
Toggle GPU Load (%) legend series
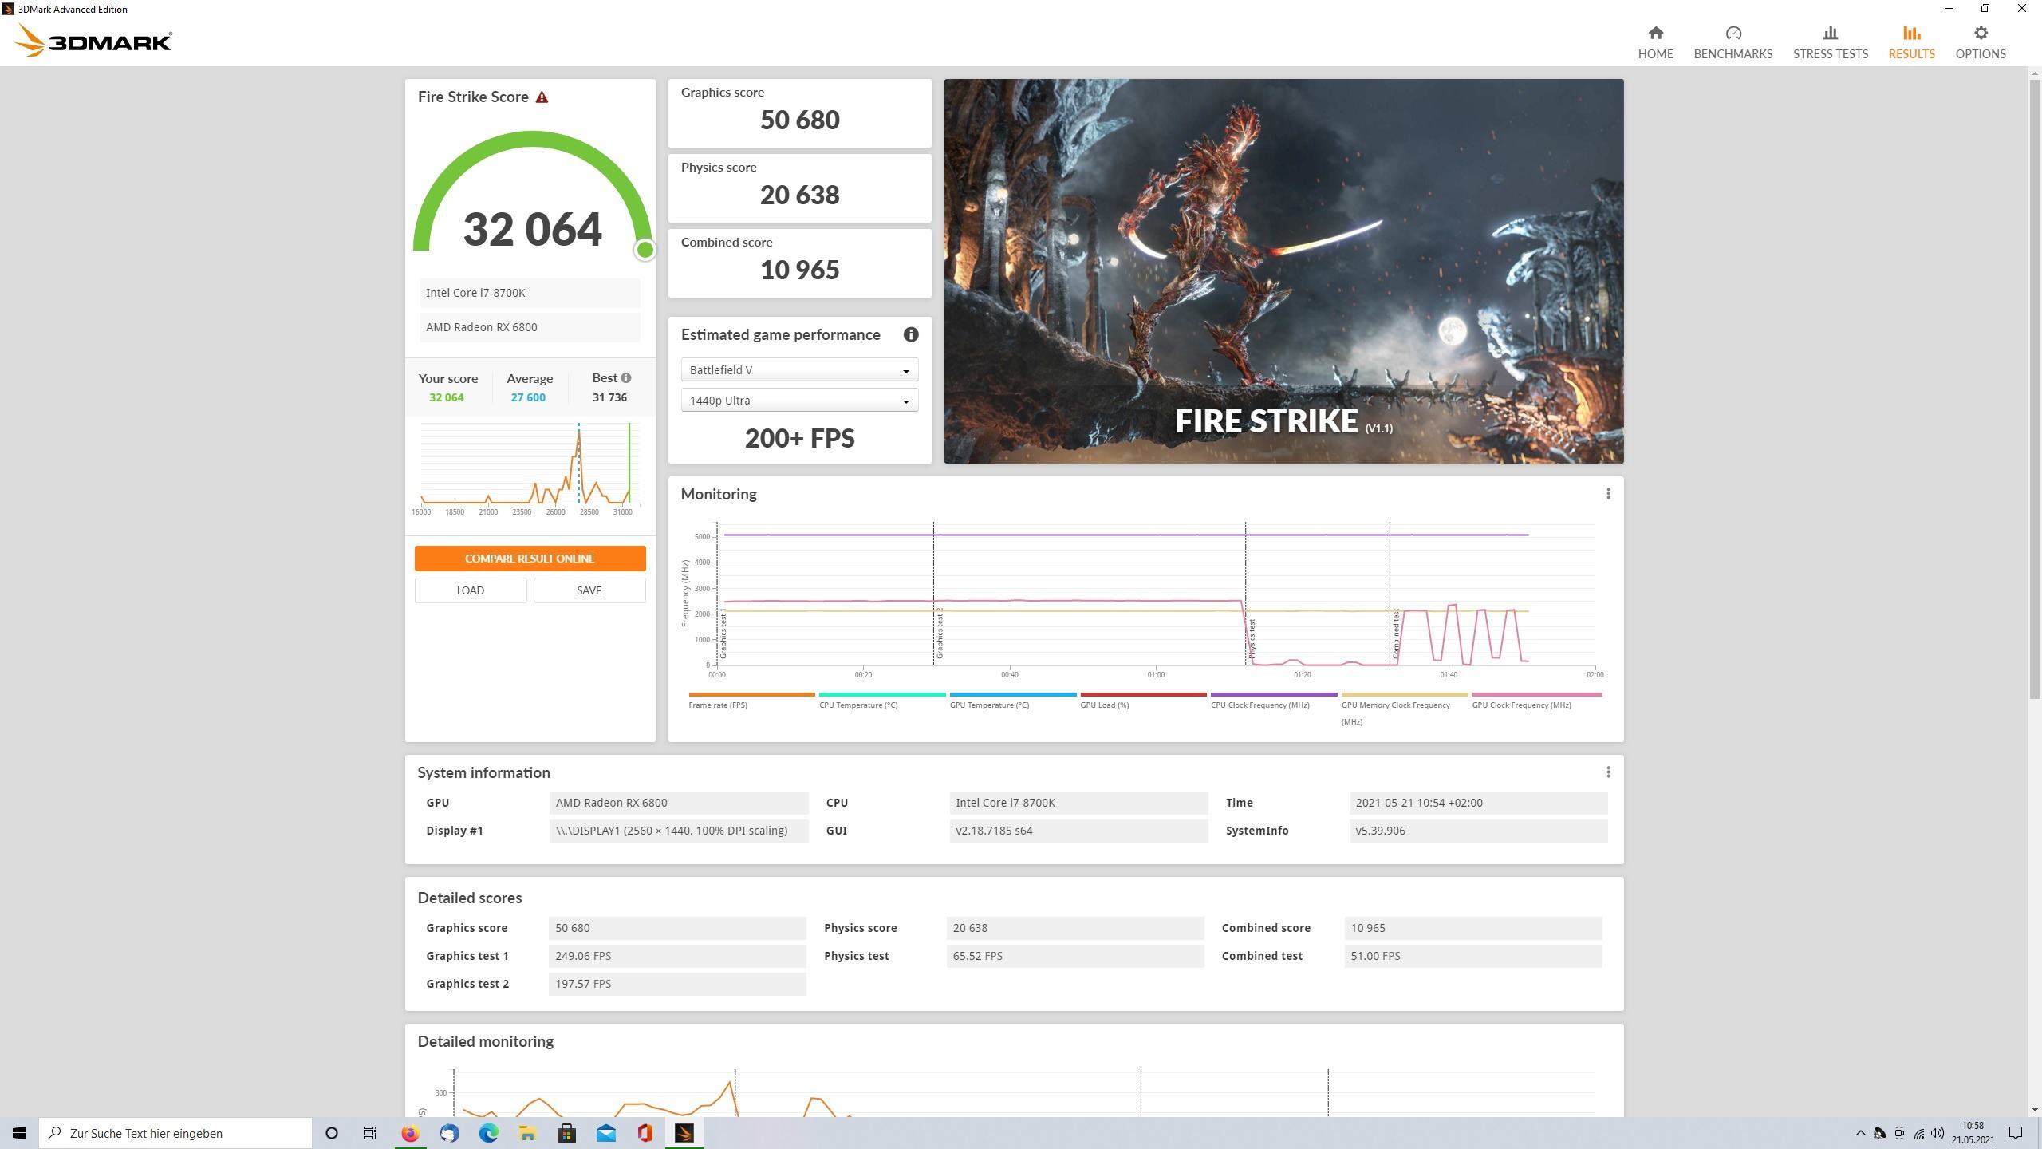tap(1143, 701)
